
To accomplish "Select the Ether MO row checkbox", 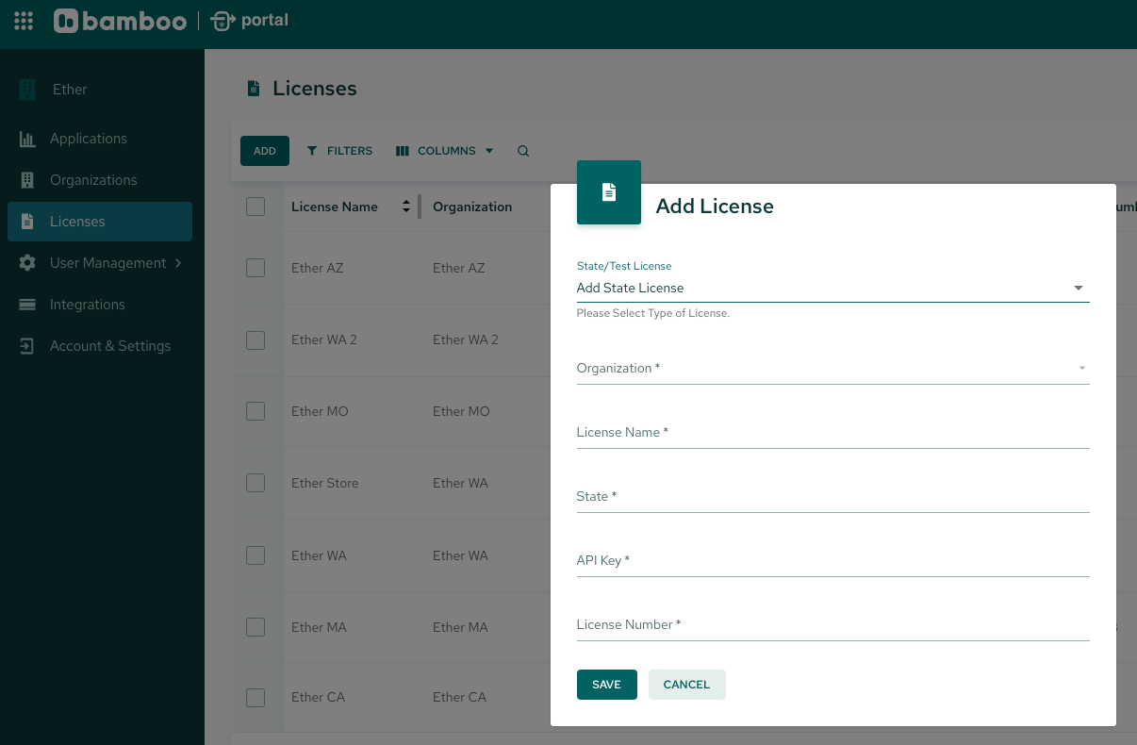I will click(255, 411).
